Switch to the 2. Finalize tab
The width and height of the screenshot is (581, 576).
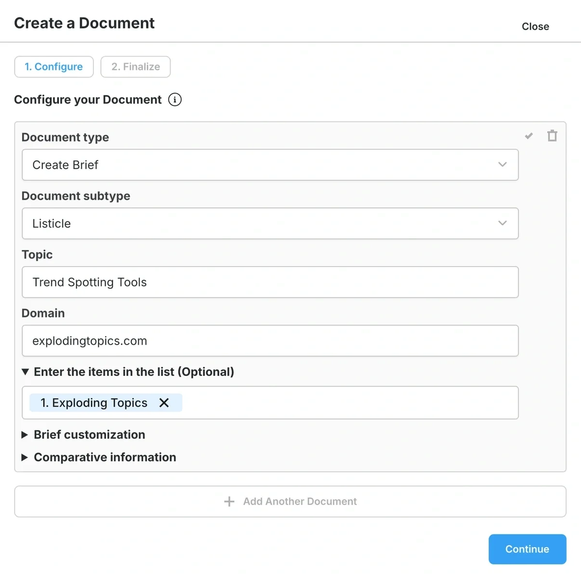(136, 67)
